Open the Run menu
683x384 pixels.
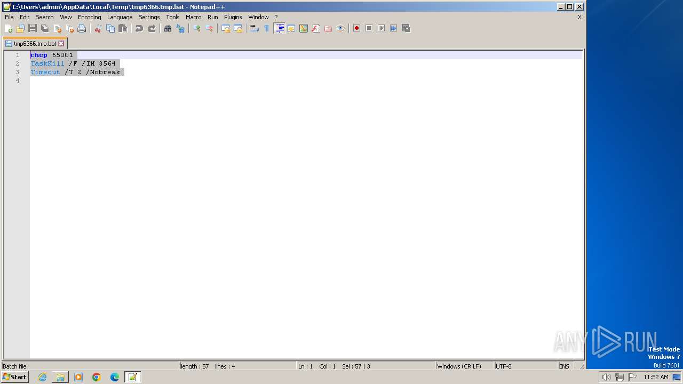[213, 17]
